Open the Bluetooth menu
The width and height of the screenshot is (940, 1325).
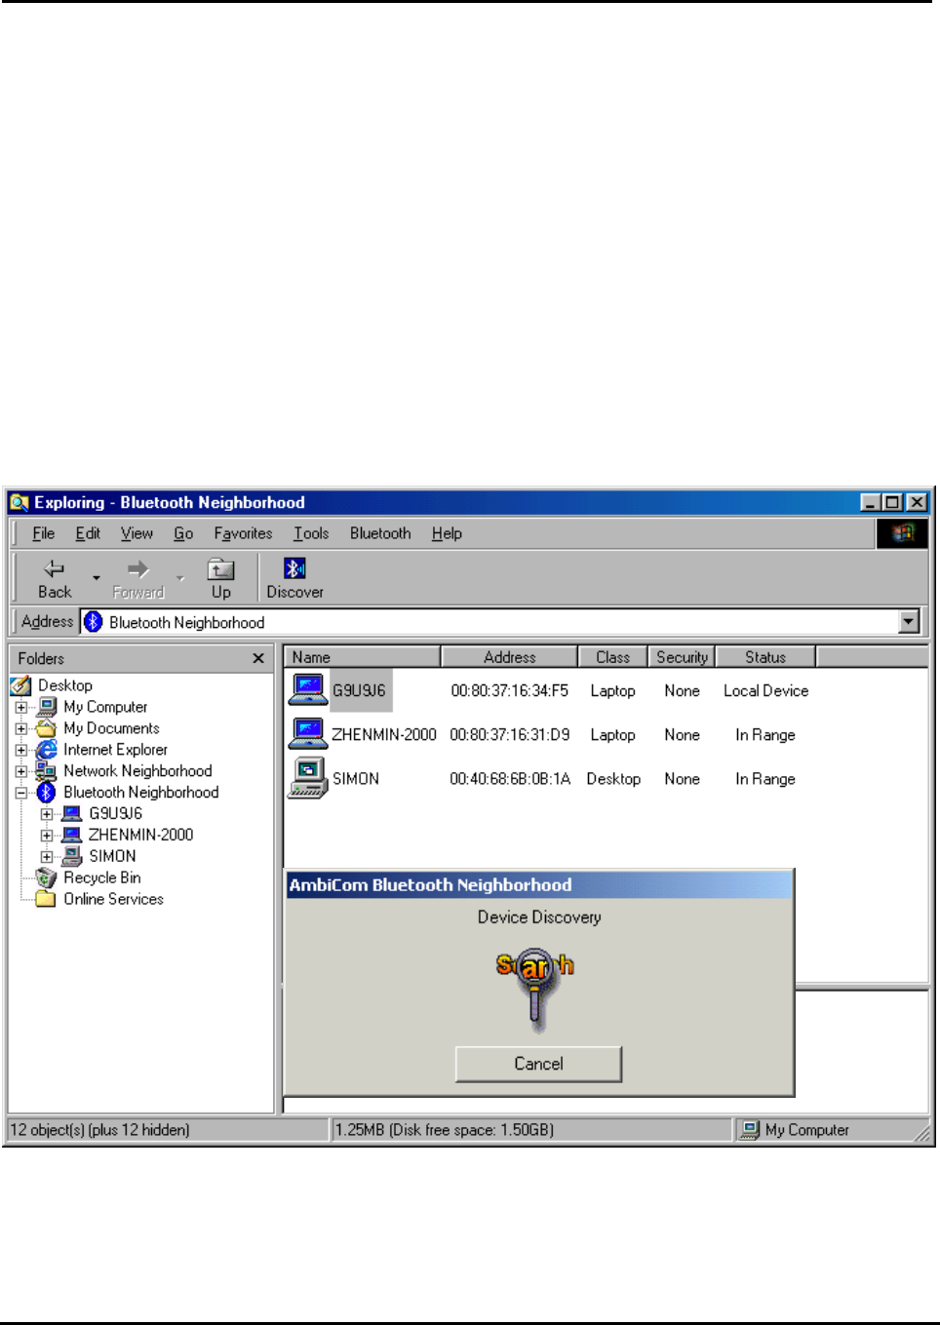click(x=380, y=533)
